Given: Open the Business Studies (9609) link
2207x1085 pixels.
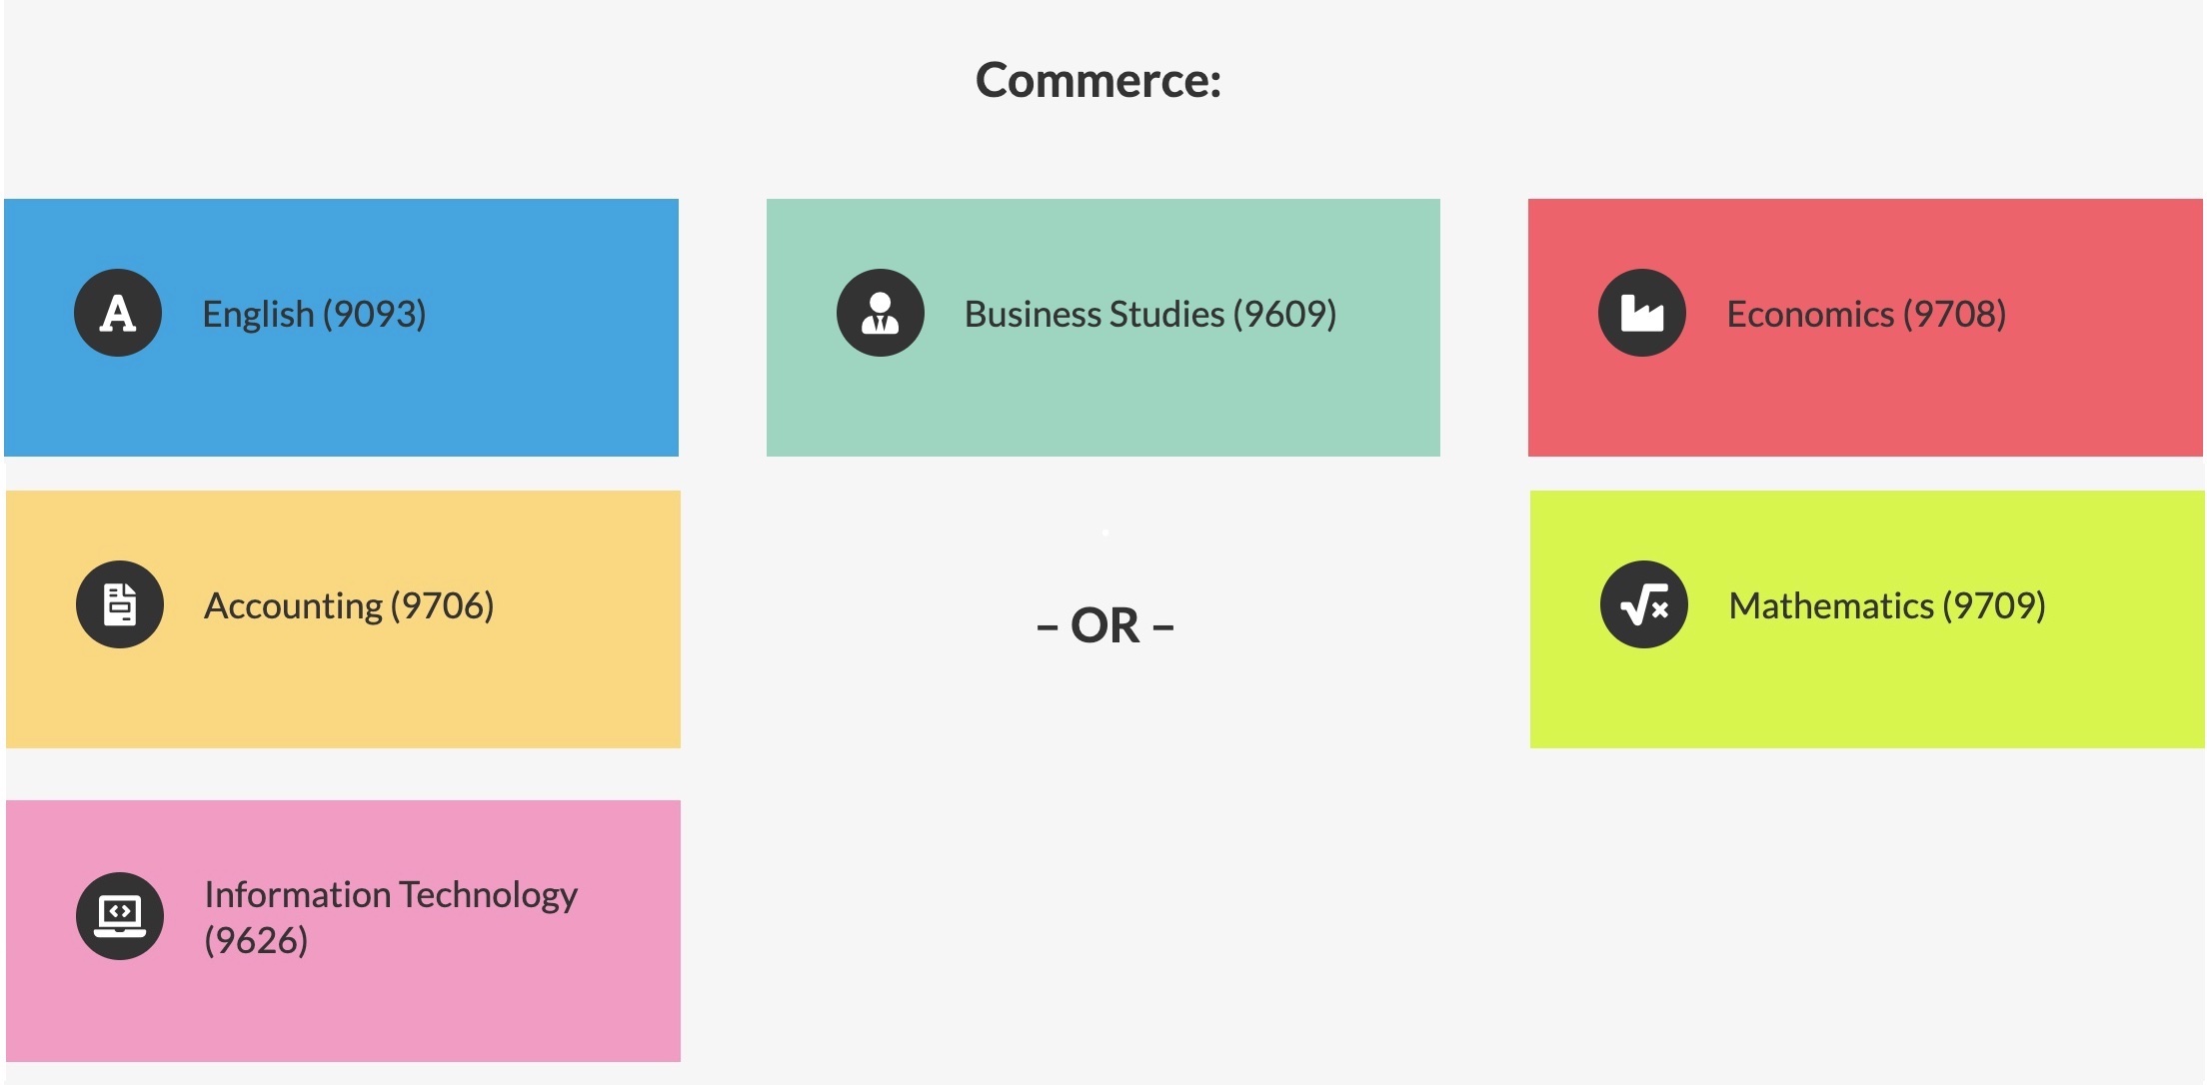Looking at the screenshot, I should [x=1149, y=314].
